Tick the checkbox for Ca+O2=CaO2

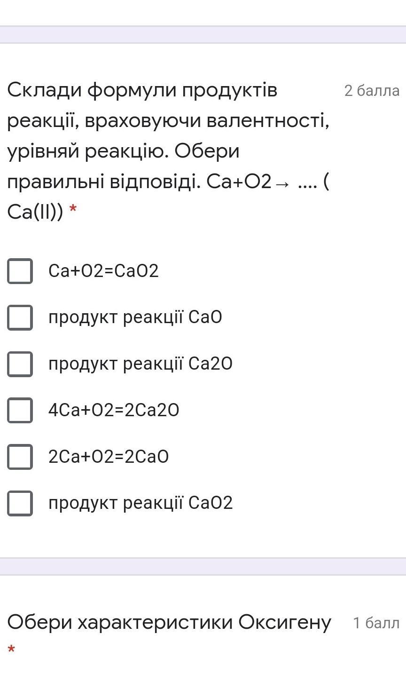20,271
